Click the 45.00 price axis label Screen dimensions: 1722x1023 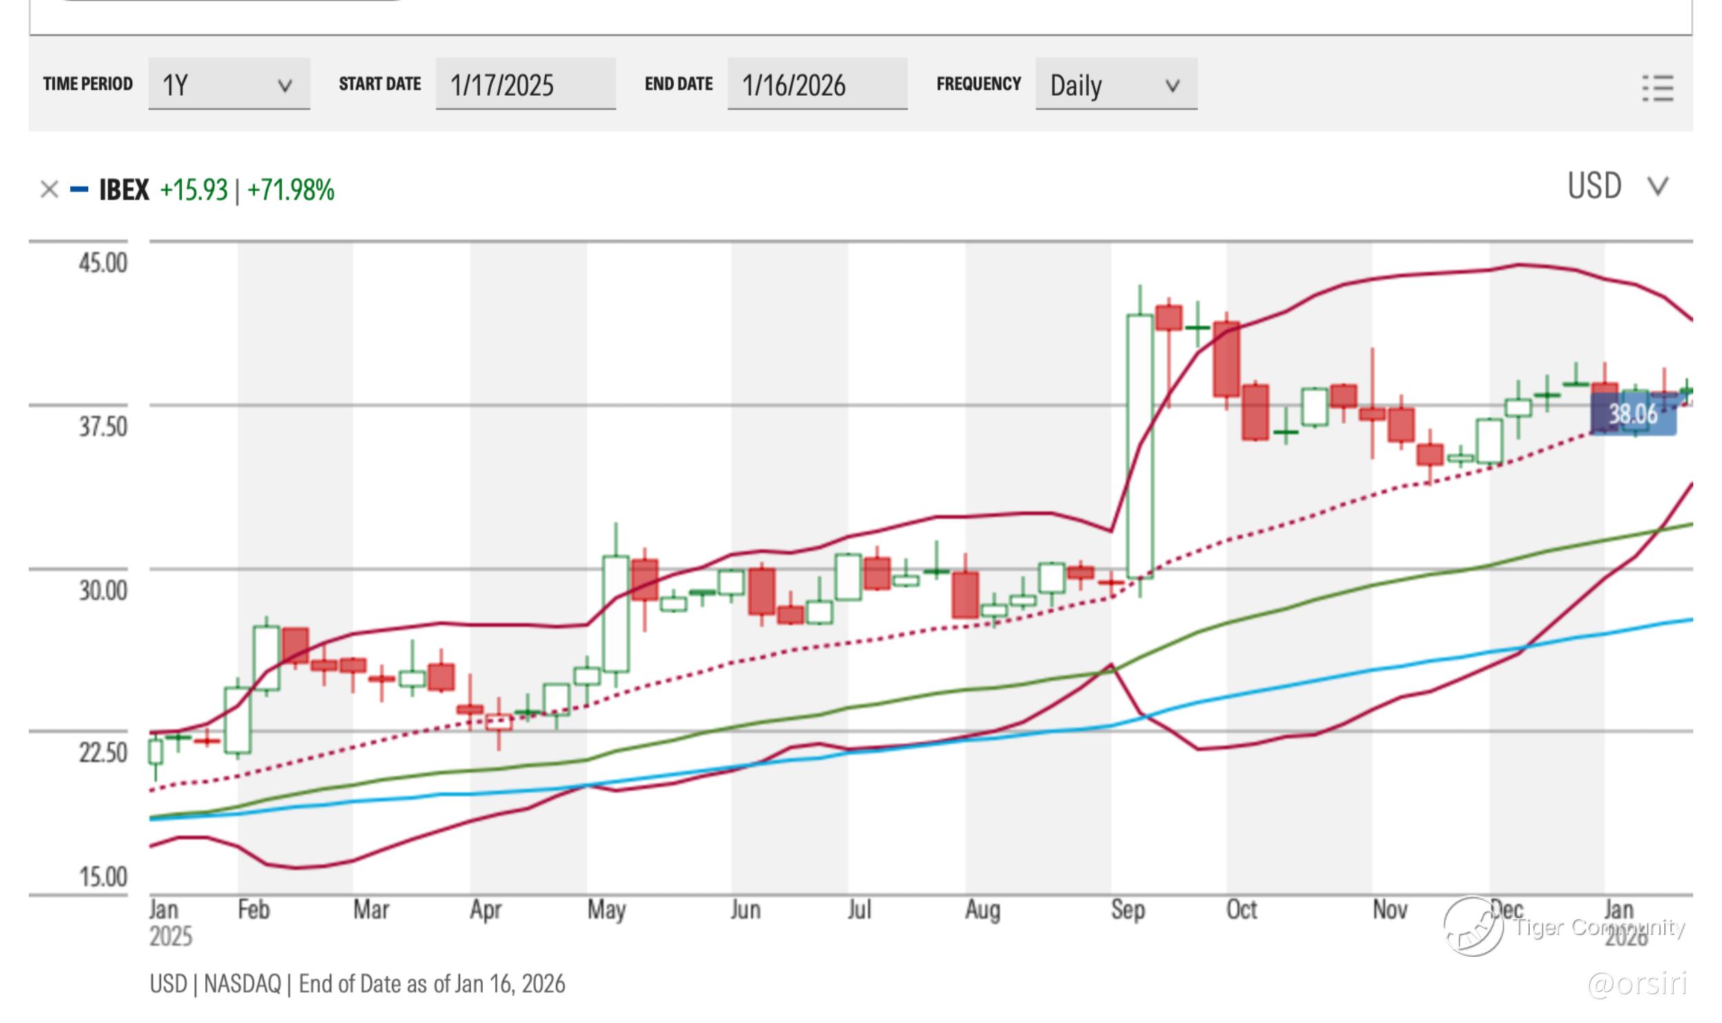click(103, 263)
